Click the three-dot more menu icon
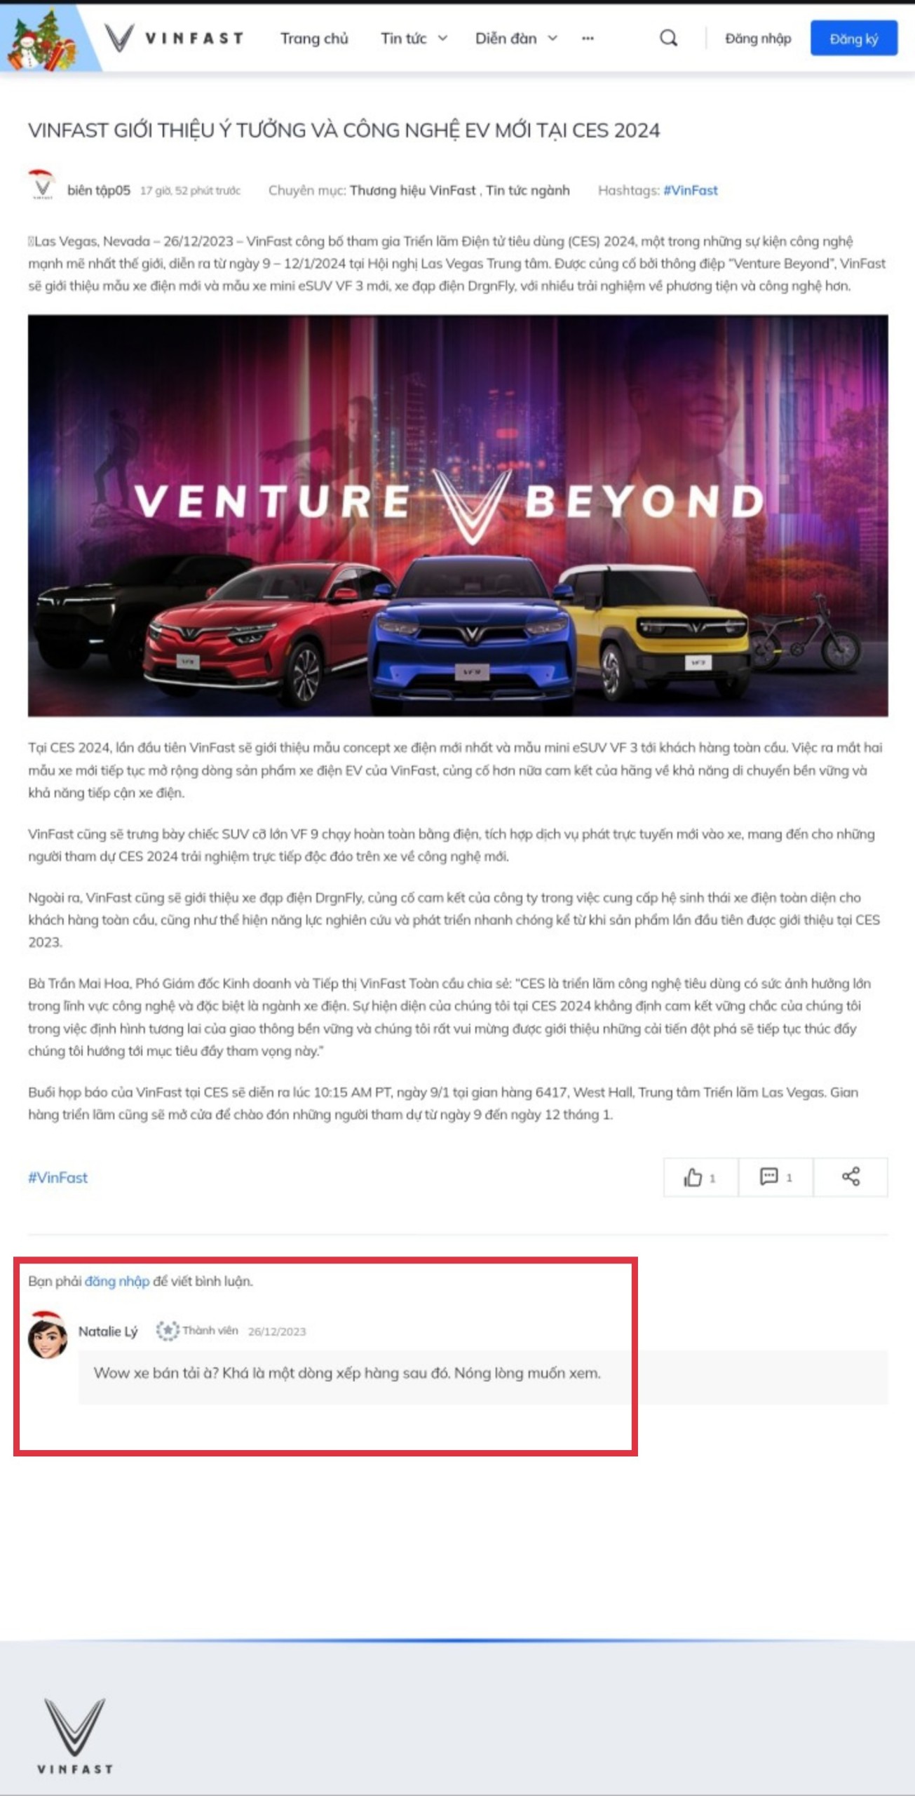The image size is (915, 1796). click(588, 39)
